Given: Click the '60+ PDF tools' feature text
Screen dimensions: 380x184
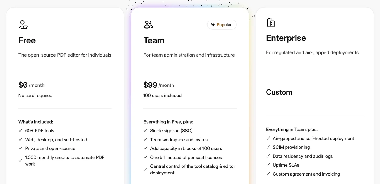Looking at the screenshot, I should (40, 131).
